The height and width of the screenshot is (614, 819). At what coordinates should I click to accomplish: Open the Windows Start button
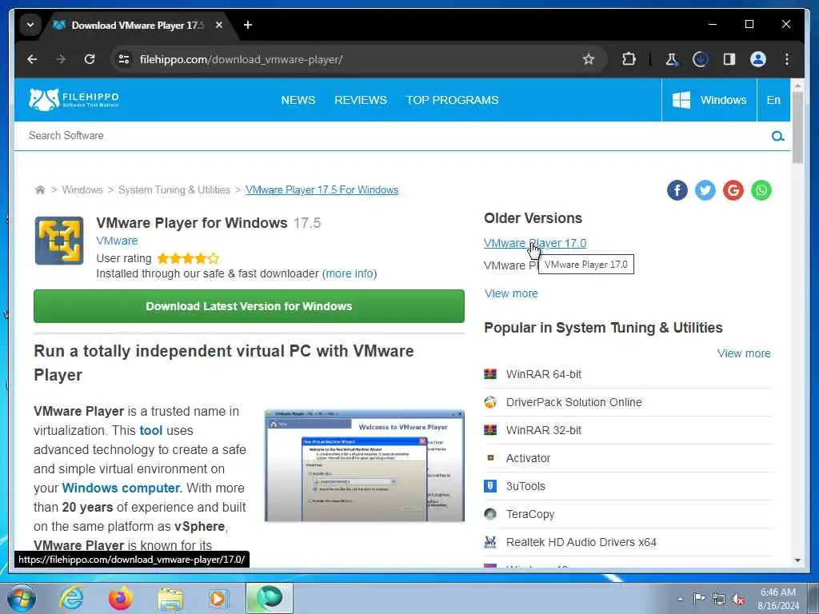click(22, 598)
